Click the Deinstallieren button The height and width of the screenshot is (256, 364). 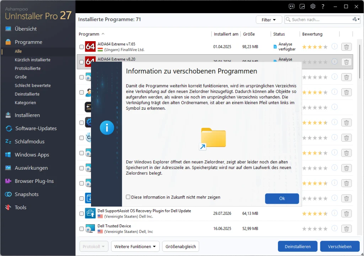point(298,246)
